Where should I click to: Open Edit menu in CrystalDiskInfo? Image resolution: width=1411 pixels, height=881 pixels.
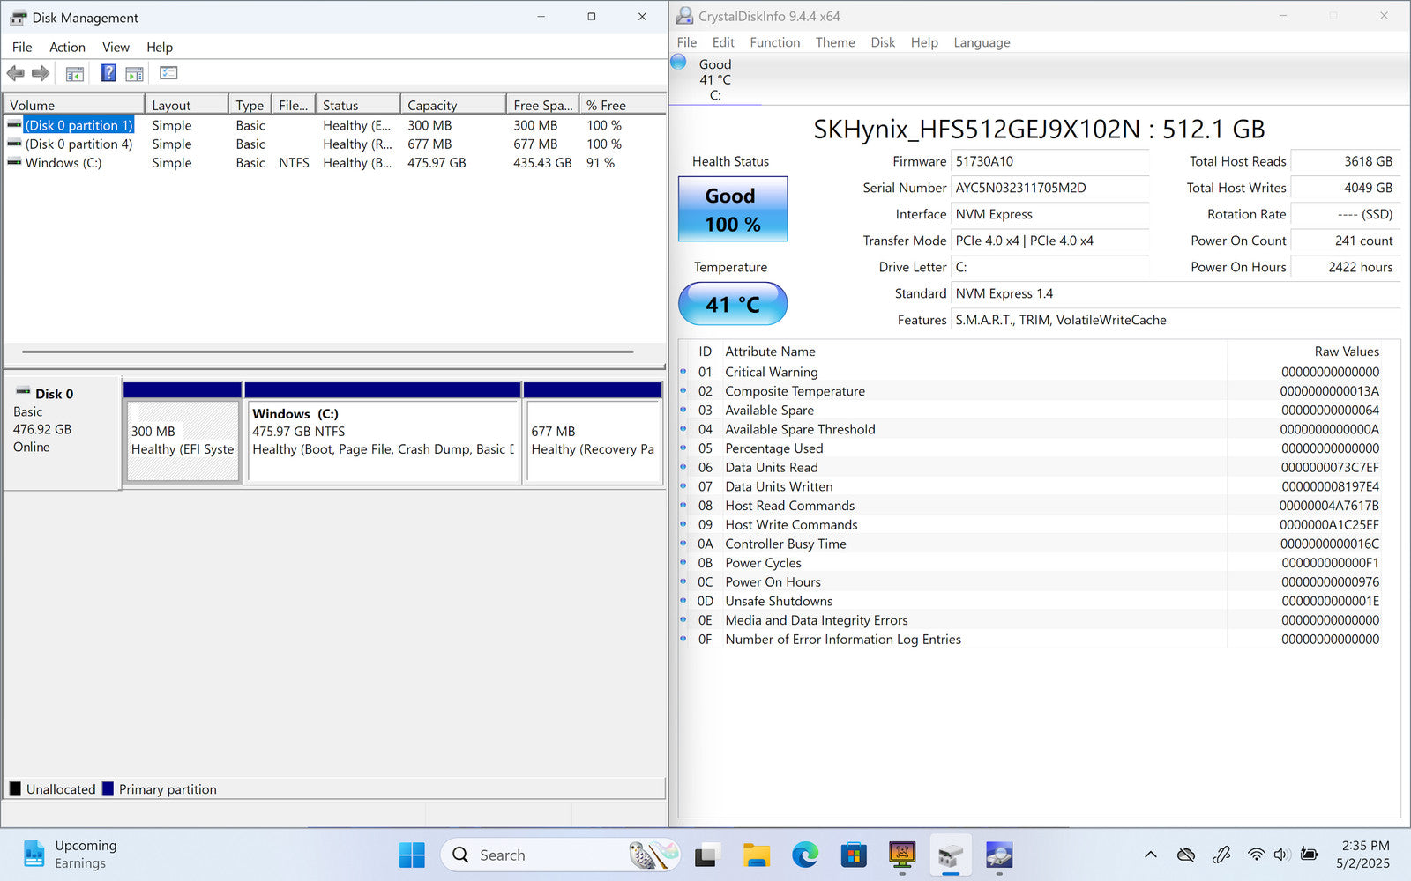[723, 42]
